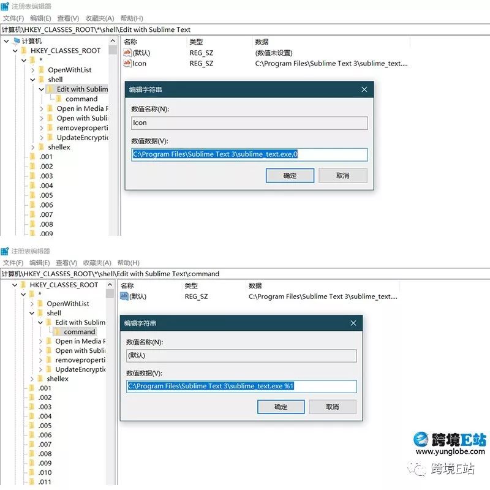This screenshot has width=490, height=490.
Task: Click 取消 in (默认) dialog
Action: pos(332,407)
